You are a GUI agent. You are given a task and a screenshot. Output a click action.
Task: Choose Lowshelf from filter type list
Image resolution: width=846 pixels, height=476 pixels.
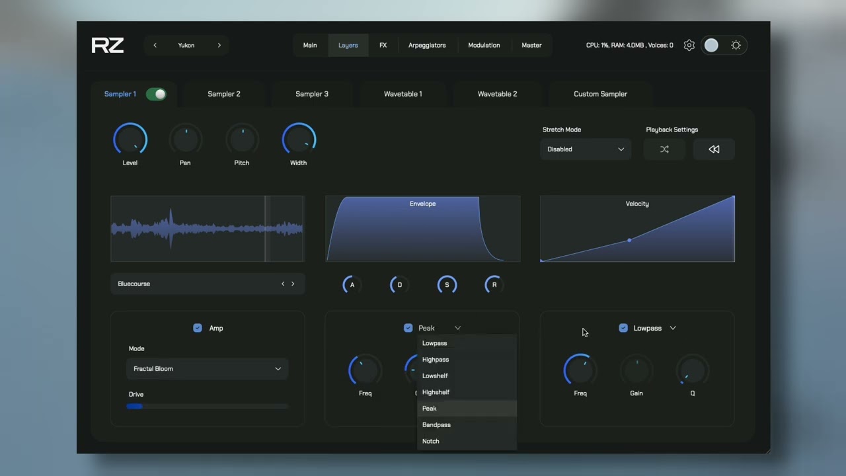pos(467,376)
